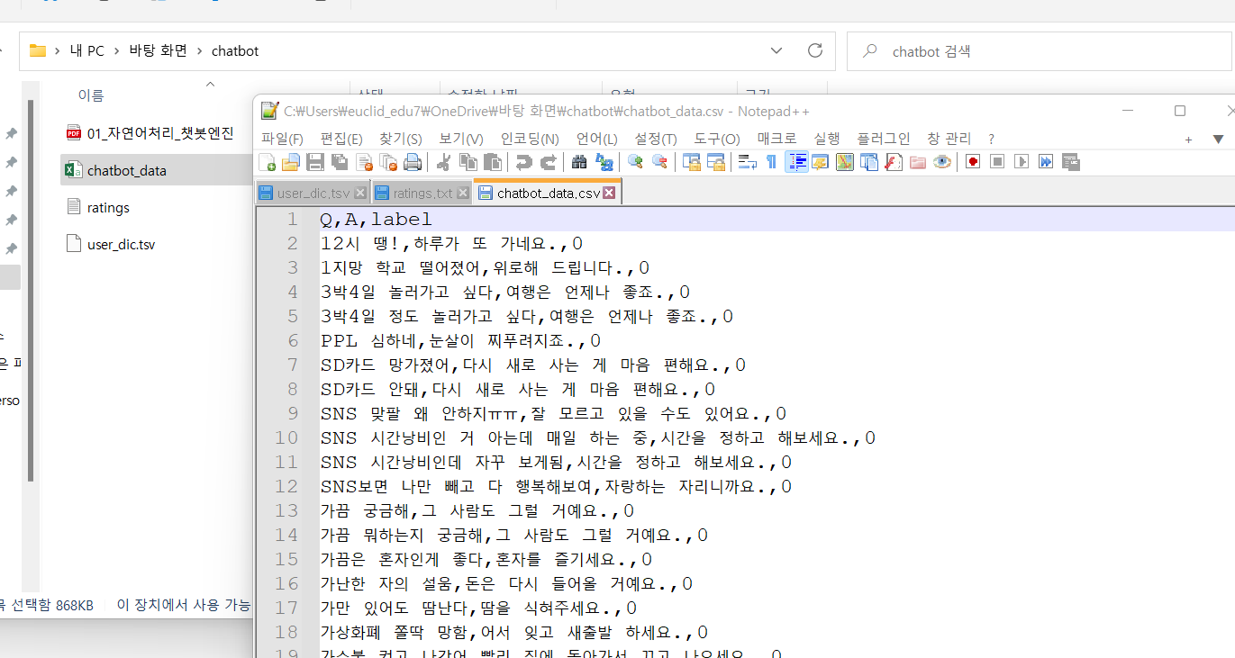Open Folder as Workspace toolbar icon
Screen dimensions: 1235x658
[x=917, y=162]
